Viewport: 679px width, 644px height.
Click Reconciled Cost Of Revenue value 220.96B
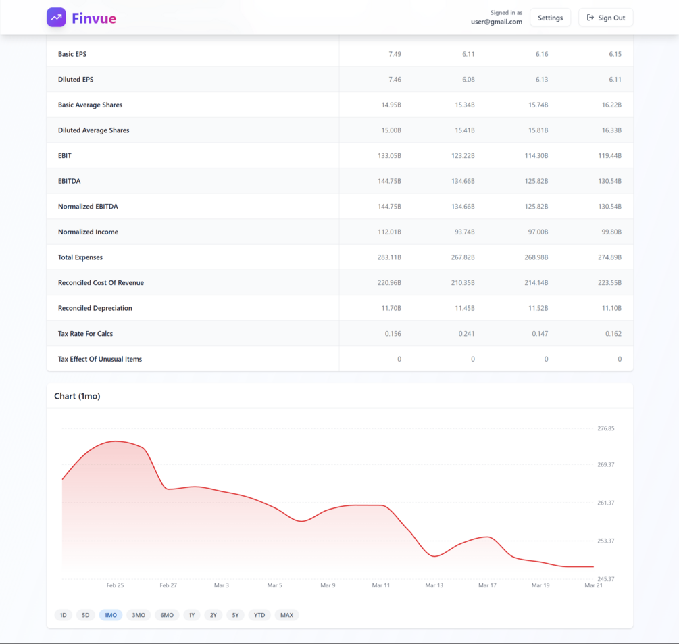(389, 282)
